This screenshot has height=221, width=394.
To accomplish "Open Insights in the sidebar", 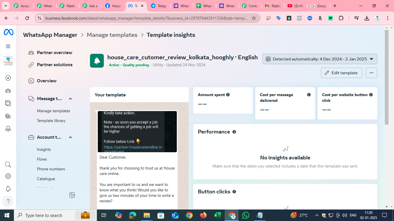I will click(x=44, y=149).
